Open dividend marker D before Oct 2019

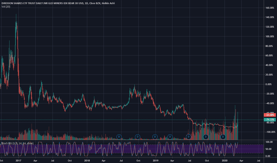coord(206,137)
